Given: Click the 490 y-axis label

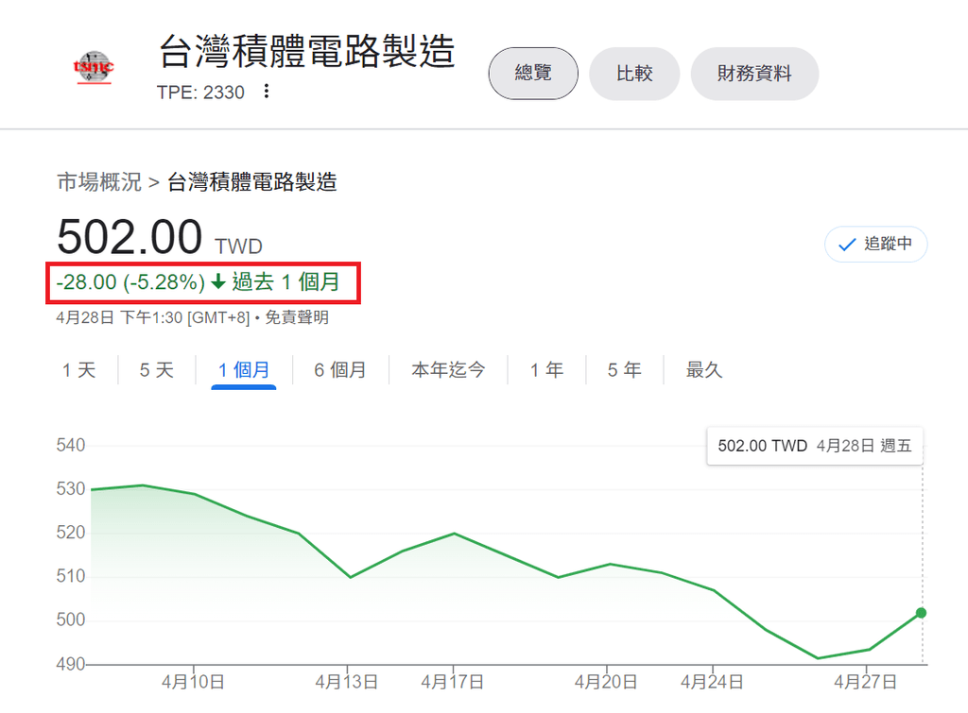Looking at the screenshot, I should [x=70, y=664].
